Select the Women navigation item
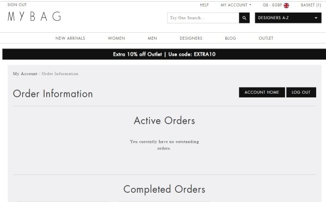This screenshot has width=326, height=202. coord(116,38)
